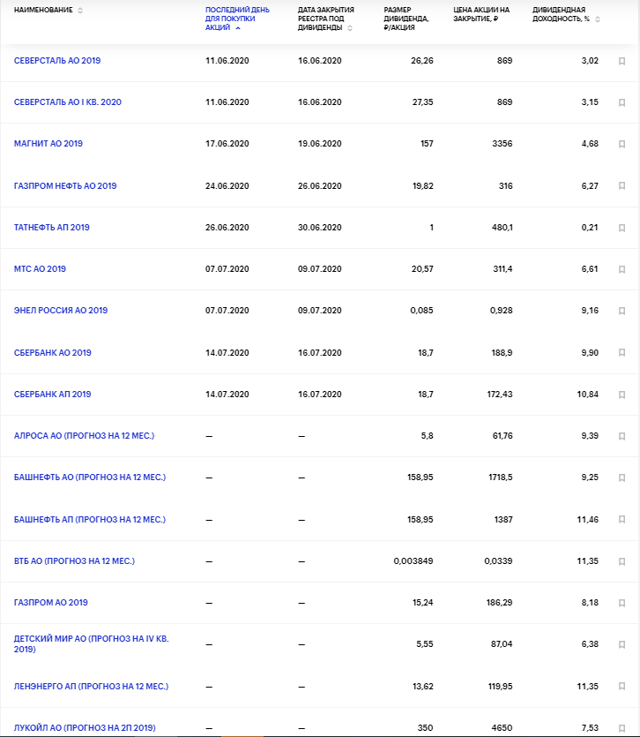Sort by Дата закрытия реестра arrows
Screen dimensions: 640x737
tap(350, 28)
